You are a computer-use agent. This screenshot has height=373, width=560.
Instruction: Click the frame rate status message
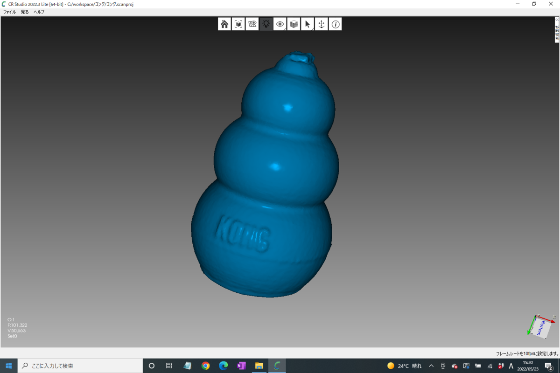527,354
